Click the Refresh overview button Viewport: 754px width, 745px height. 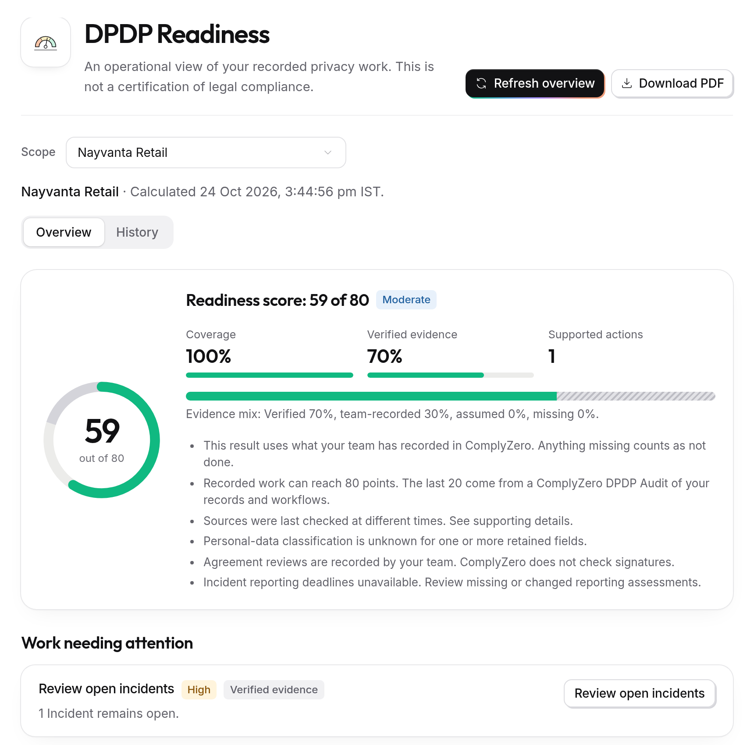click(x=535, y=83)
